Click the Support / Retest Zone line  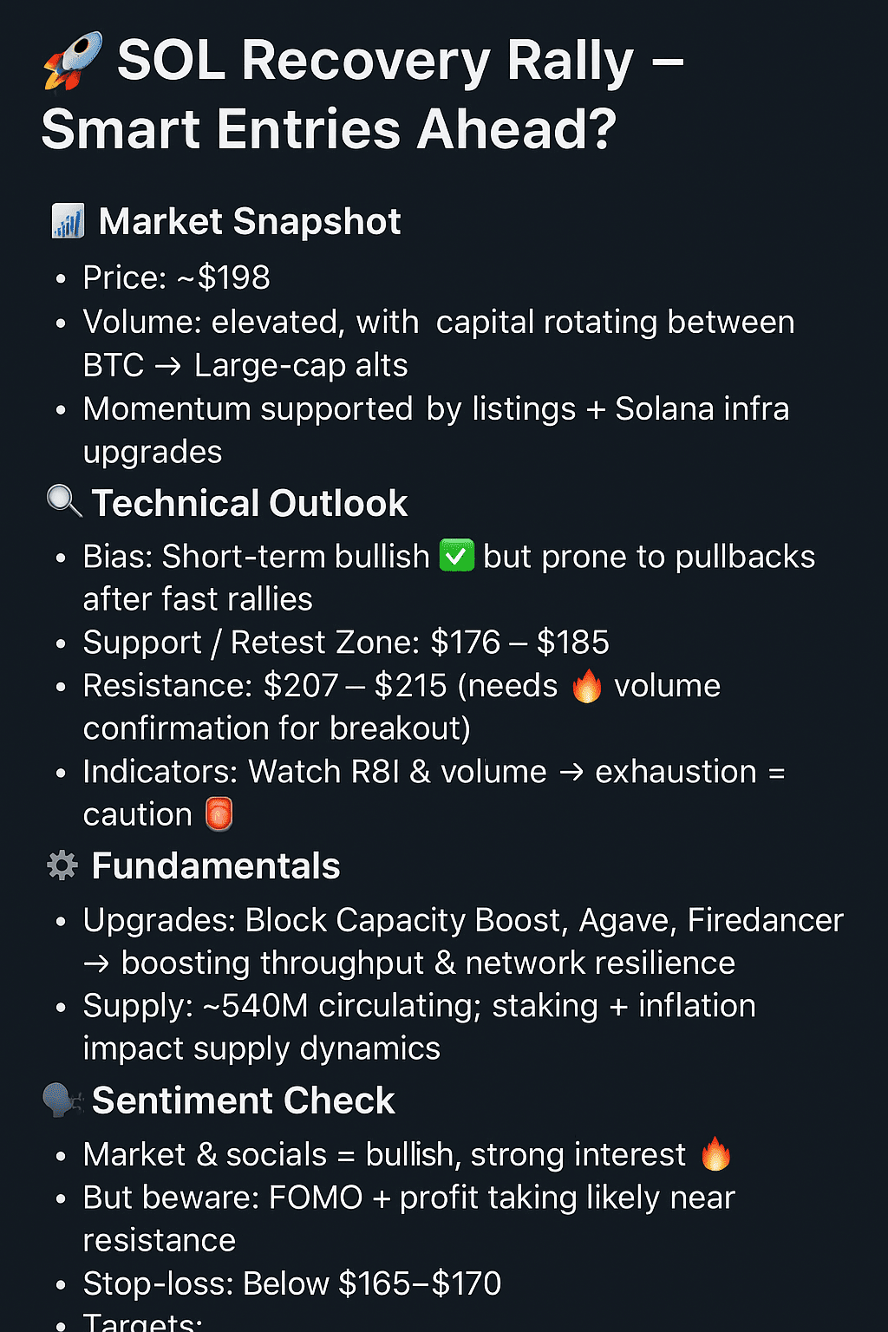point(346,643)
